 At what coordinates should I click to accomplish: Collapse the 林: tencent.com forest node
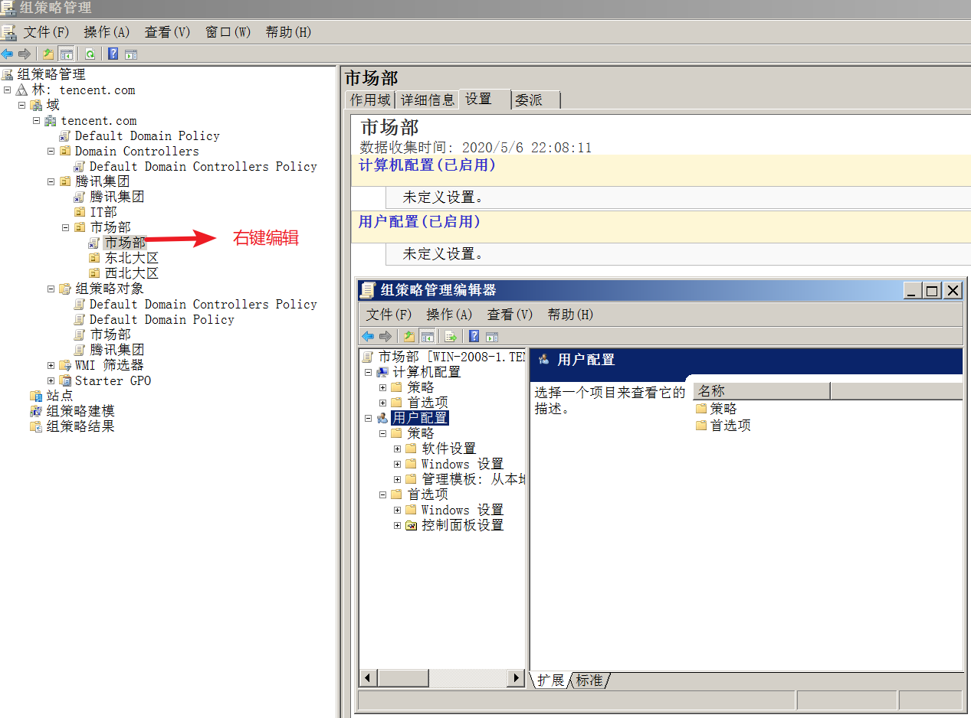coord(8,90)
